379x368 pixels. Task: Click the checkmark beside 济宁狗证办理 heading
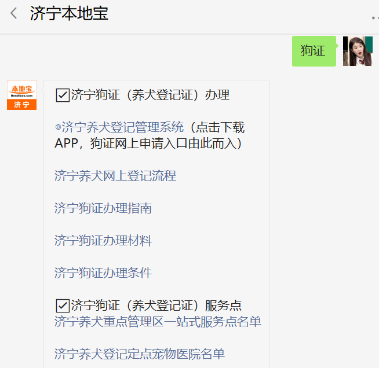click(63, 95)
